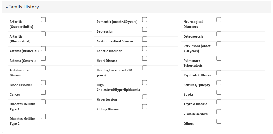273x134 pixels.
Task: Tick High Cholesterol/Hyperlipidaemia checkbox
Action: (x=145, y=82)
